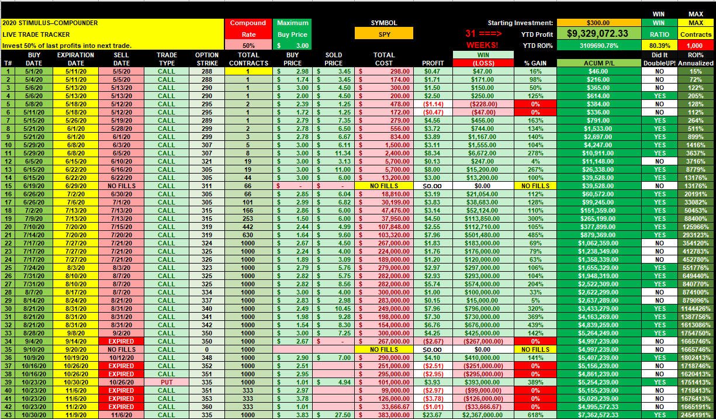Select the YTD Profit $9,329,072.33 cell
The width and height of the screenshot is (716, 419).
[599, 34]
